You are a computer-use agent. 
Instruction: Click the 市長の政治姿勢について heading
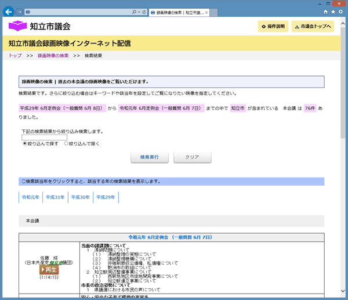pos(106,285)
